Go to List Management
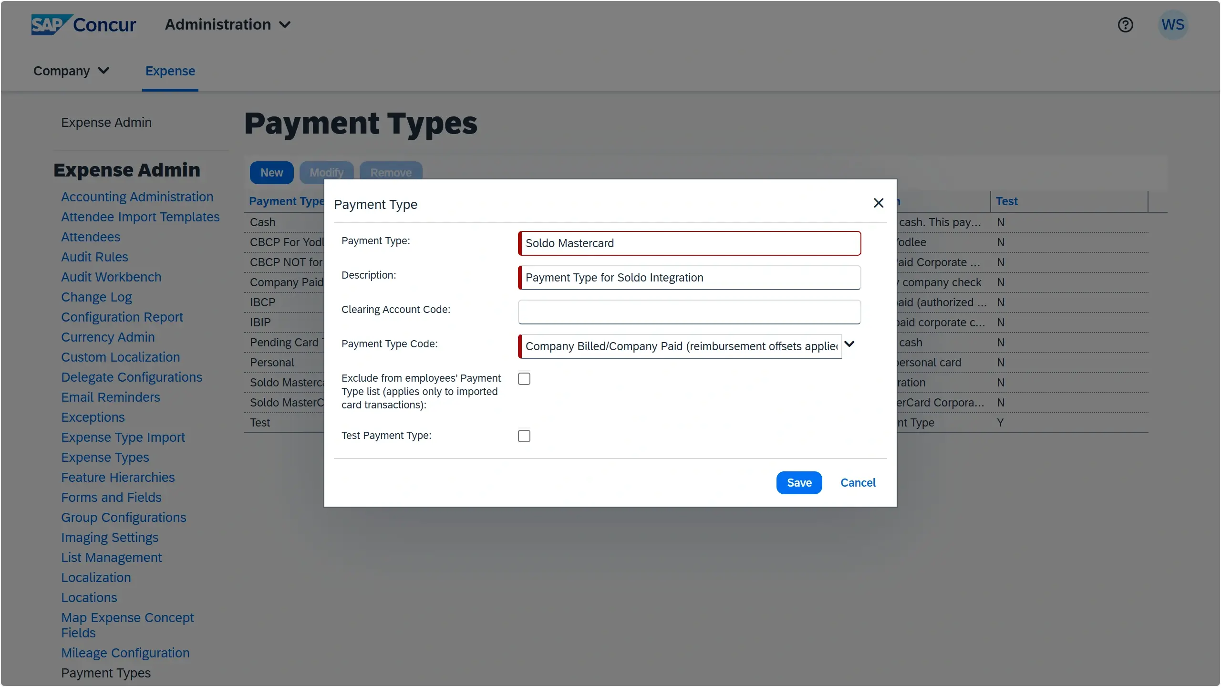 coord(112,557)
